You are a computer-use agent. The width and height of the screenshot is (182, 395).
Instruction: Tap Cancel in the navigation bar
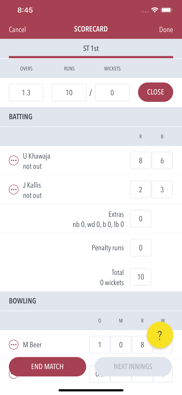point(17,29)
